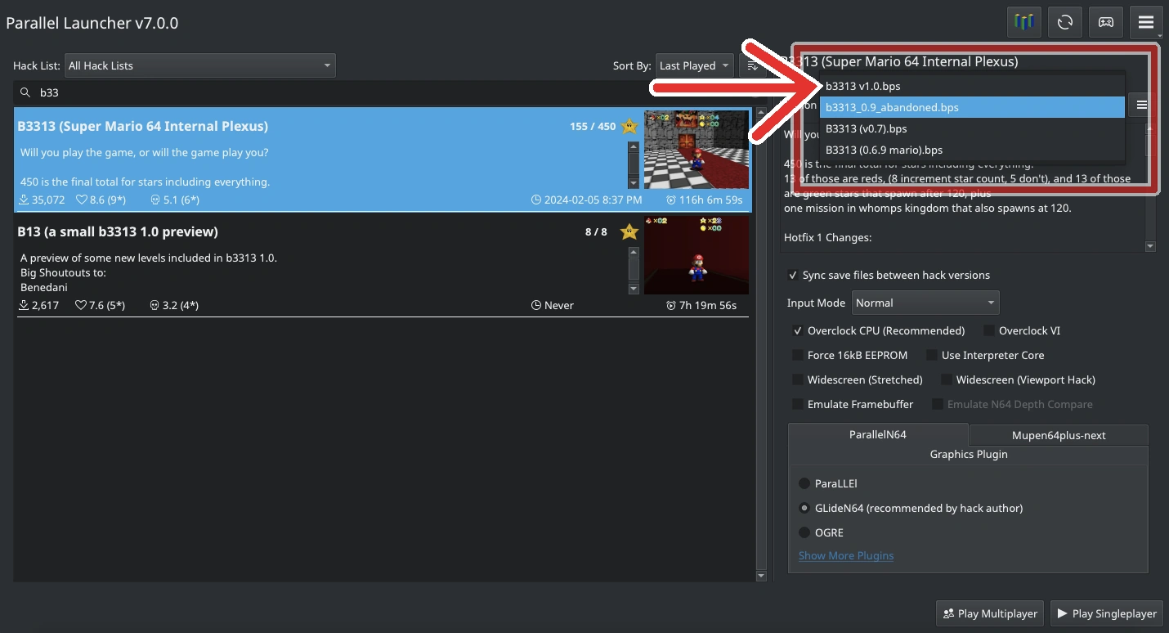1169x633 pixels.
Task: Click the B13 row description scroll-down arrow
Action: [x=634, y=289]
